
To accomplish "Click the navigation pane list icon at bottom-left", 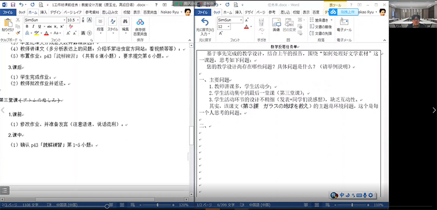I will (4, 190).
